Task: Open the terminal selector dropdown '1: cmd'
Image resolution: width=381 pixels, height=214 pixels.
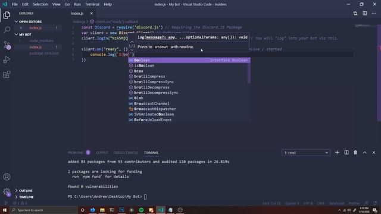Action: tap(306, 153)
